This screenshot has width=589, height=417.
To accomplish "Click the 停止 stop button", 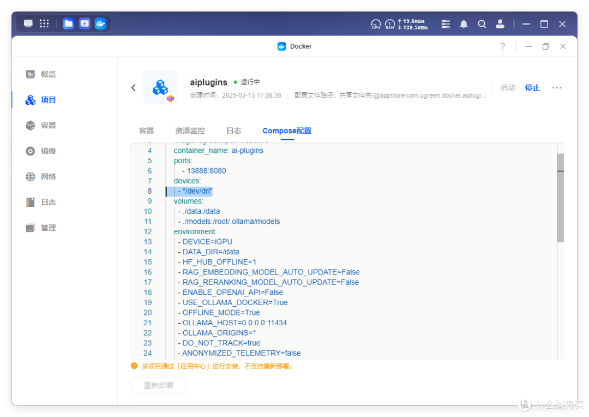I will pos(532,88).
